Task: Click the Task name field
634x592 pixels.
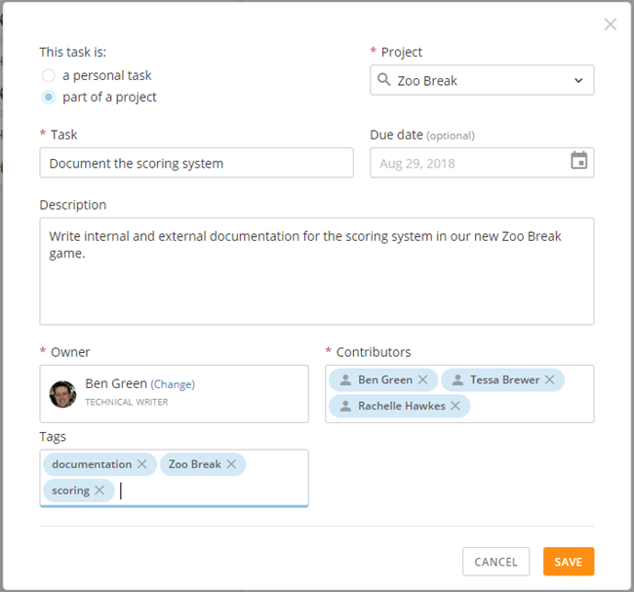Action: [196, 163]
